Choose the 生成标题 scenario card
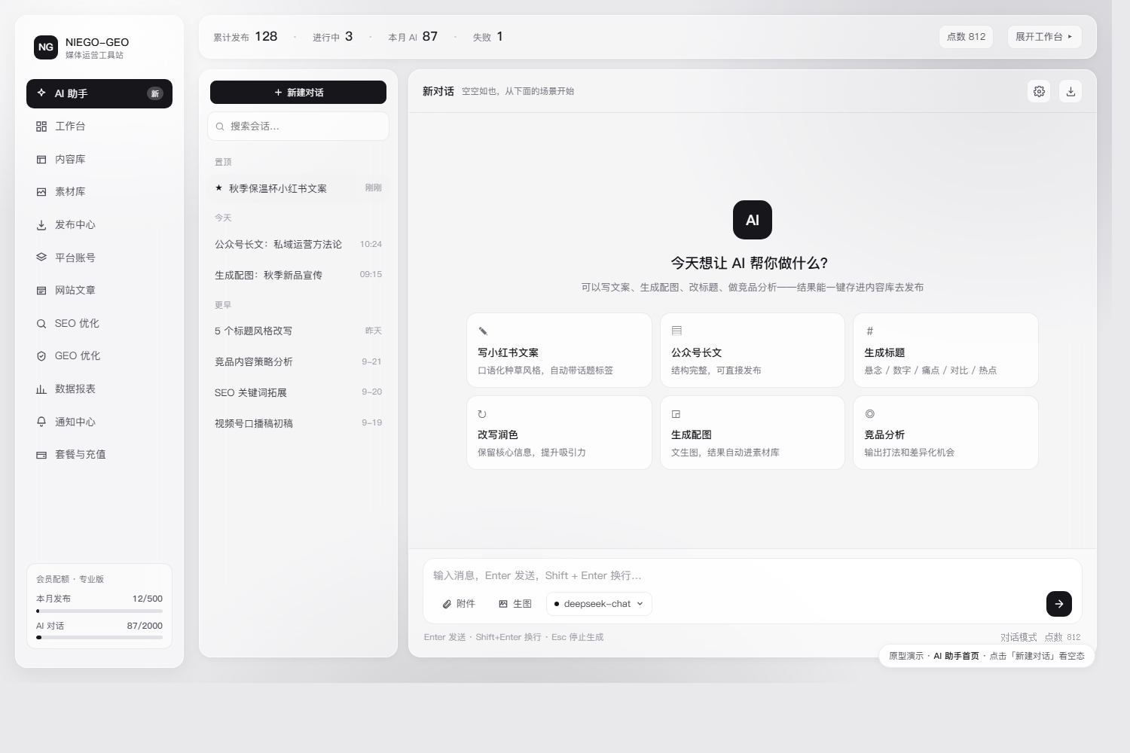This screenshot has width=1130, height=753. 945,350
